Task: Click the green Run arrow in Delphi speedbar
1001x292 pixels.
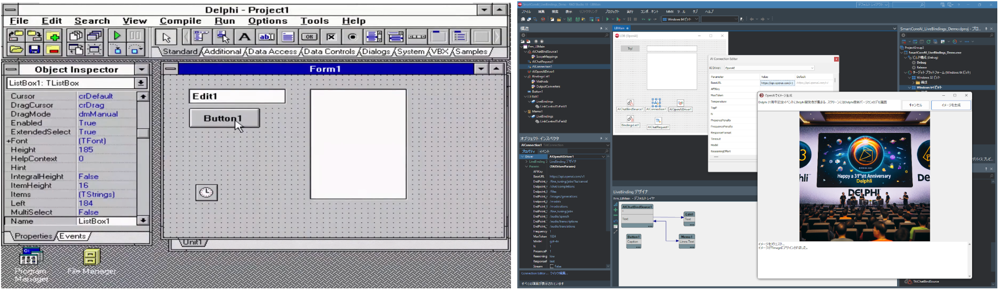Action: (x=117, y=36)
